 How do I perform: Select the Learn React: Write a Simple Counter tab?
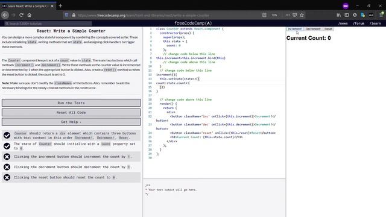pyautogui.click(x=28, y=6)
